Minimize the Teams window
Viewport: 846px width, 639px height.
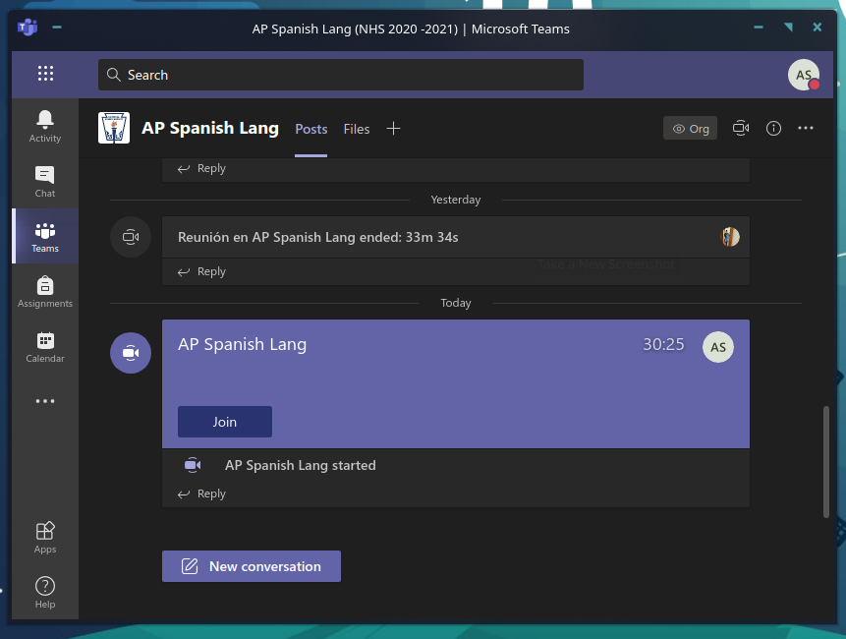tap(758, 27)
